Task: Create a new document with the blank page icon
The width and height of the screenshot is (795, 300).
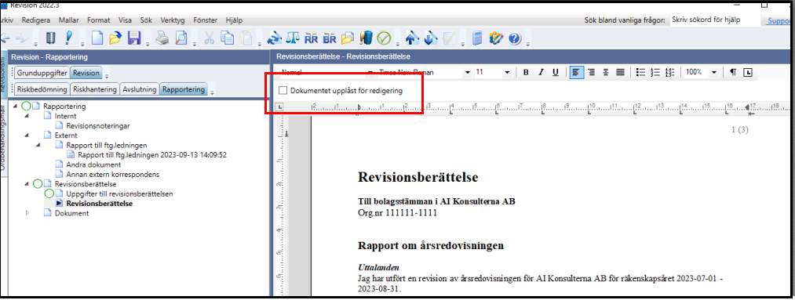Action: click(97, 38)
